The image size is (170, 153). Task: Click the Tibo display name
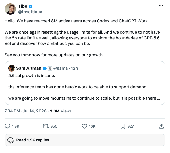(x=23, y=6)
